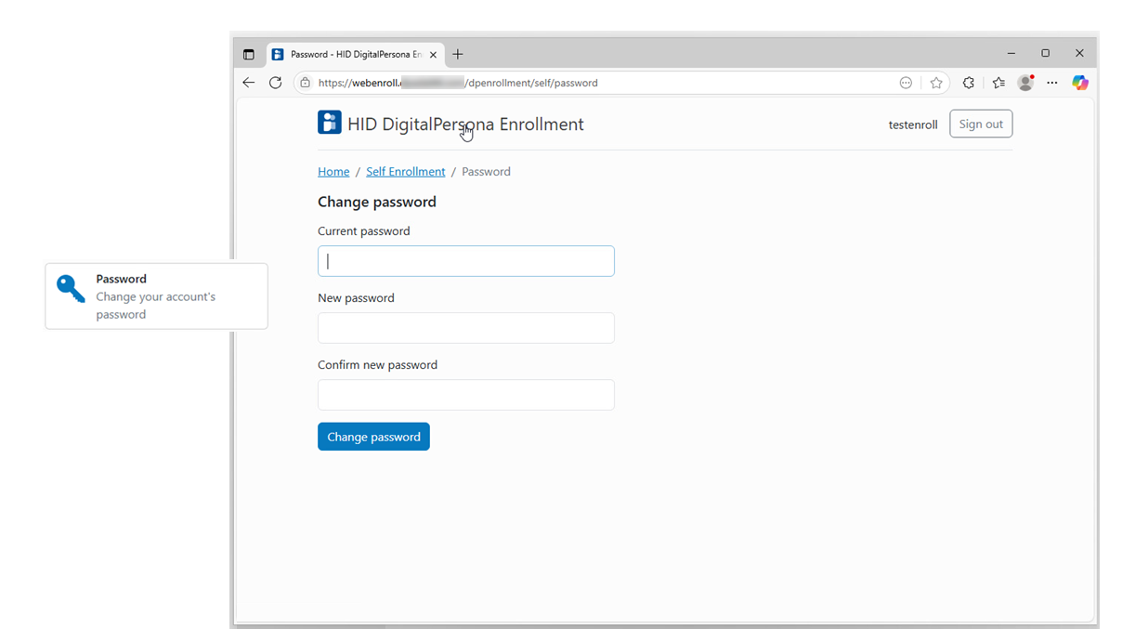Open the Copilot sidebar icon
This screenshot has height=642, width=1122.
1079,83
